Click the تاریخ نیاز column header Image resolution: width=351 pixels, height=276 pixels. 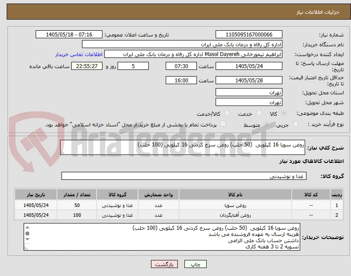tap(36, 195)
